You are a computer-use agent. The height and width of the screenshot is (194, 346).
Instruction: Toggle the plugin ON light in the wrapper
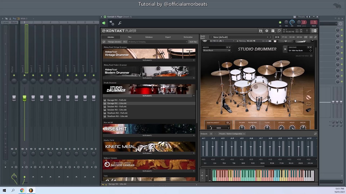coord(280,22)
